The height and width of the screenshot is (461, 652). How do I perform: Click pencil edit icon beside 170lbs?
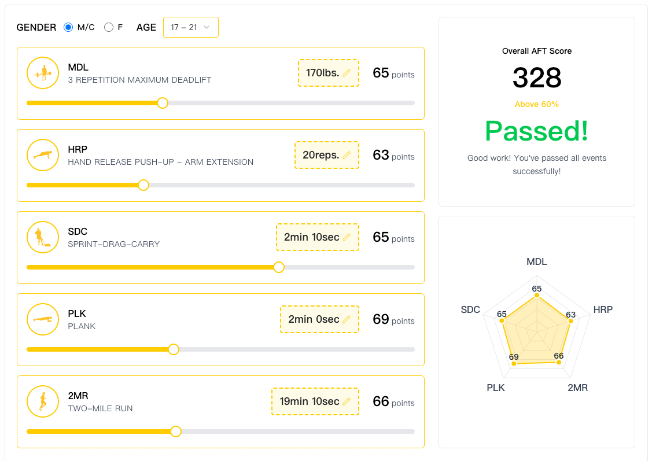(347, 73)
